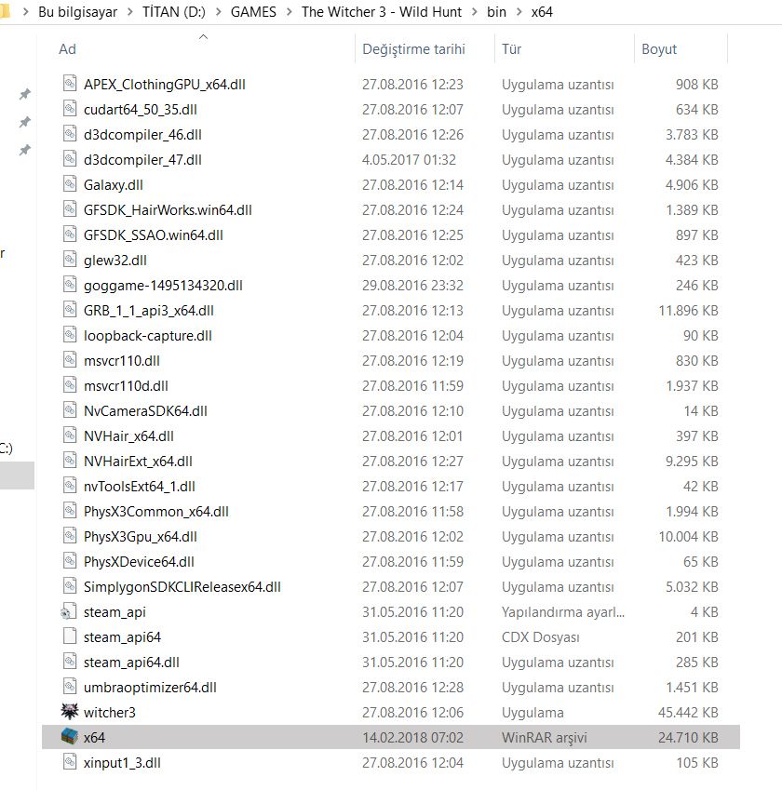This screenshot has height=790, width=782.
Task: Expand the chevron after TİTAN (D:)
Action: (x=219, y=12)
